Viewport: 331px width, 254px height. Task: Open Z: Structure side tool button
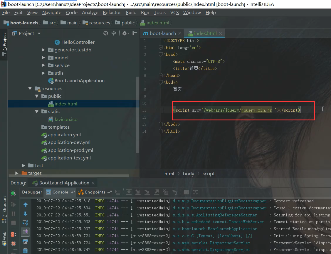pos(4,209)
